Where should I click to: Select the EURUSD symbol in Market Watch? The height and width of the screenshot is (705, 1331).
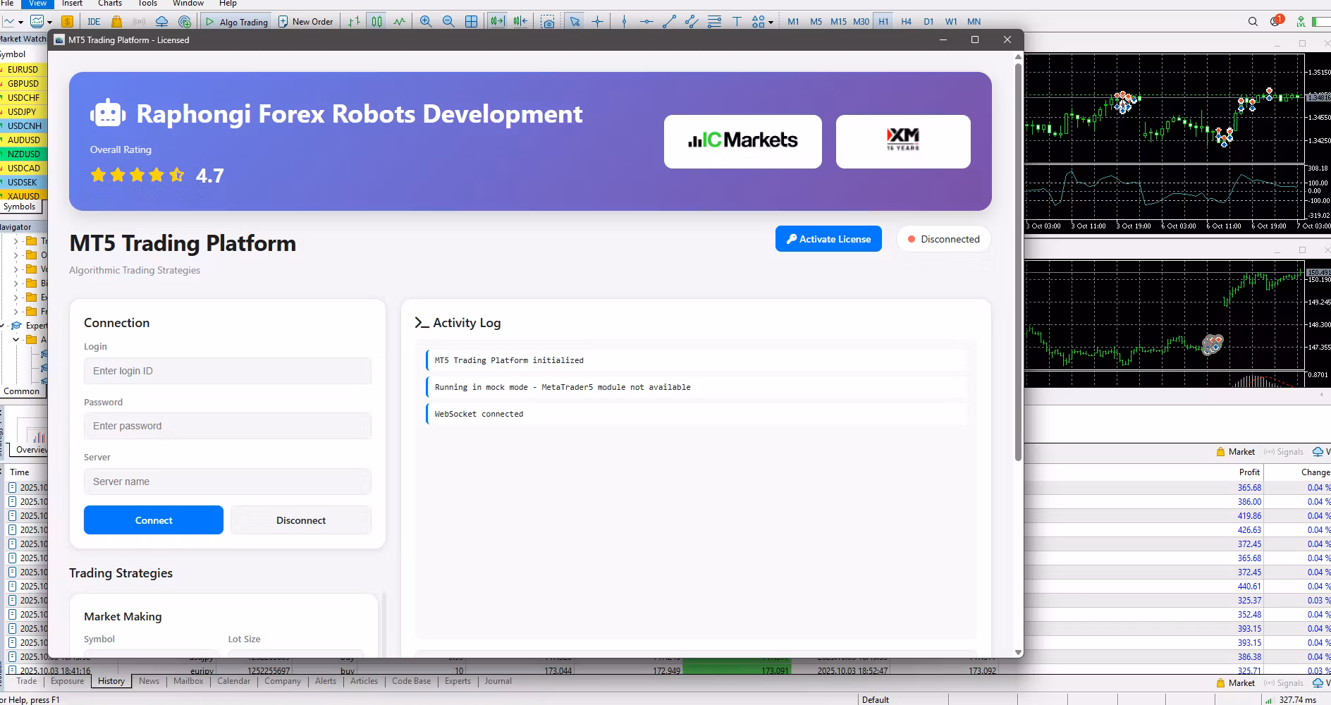23,70
